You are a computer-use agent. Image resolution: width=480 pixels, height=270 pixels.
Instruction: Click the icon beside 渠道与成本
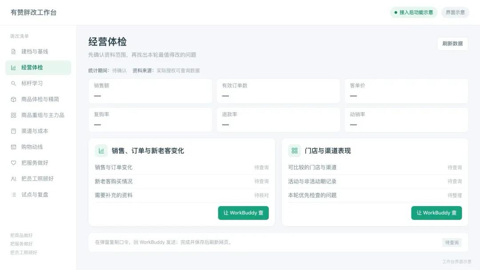pos(13,131)
